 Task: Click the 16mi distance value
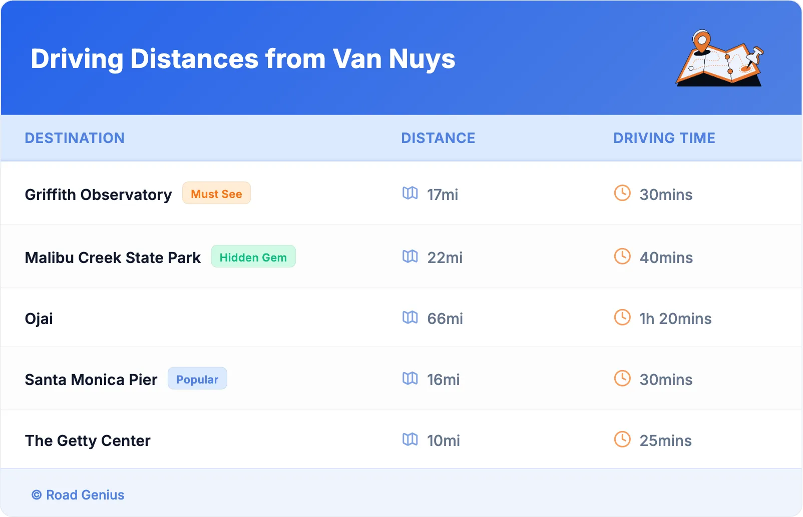point(444,379)
